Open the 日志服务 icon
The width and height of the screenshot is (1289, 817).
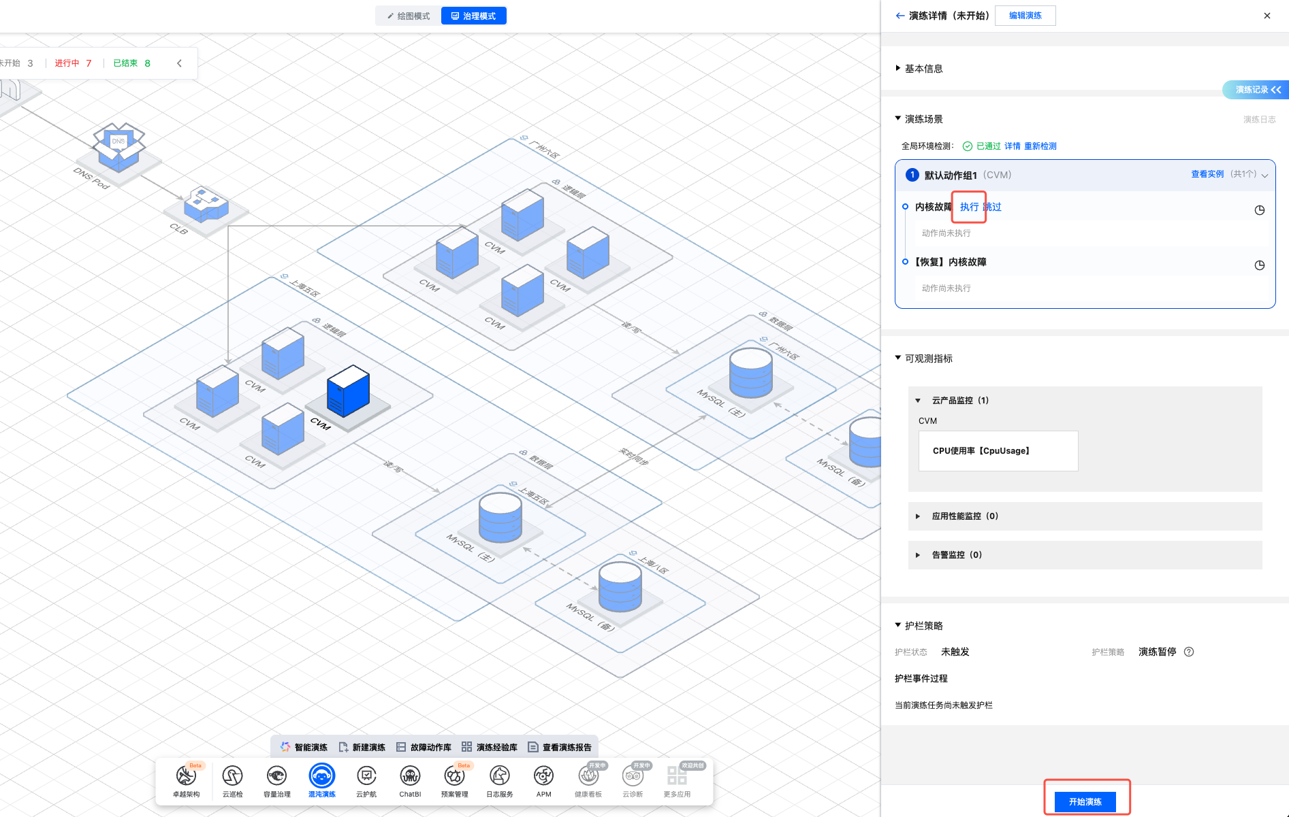(x=499, y=777)
